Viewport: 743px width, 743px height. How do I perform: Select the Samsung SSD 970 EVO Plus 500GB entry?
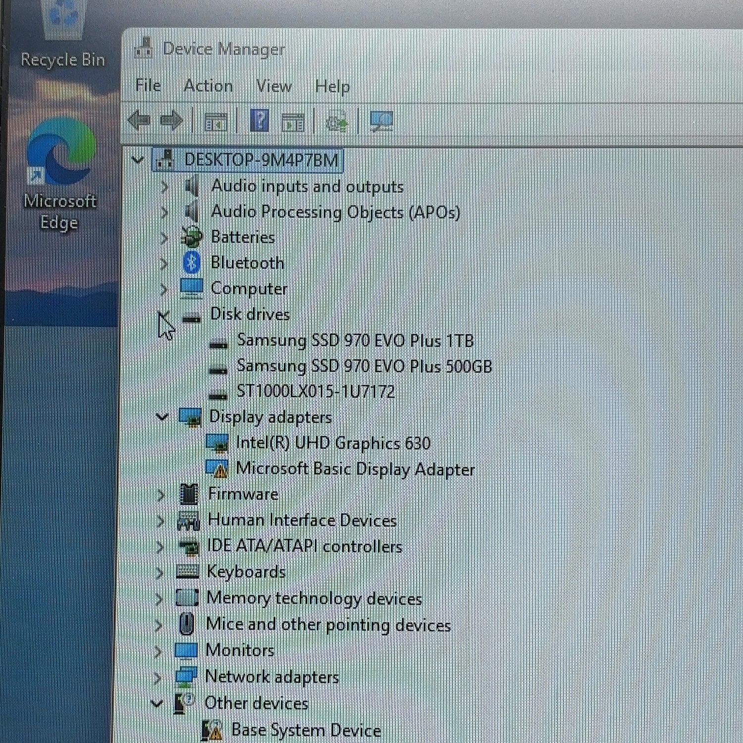coord(364,366)
